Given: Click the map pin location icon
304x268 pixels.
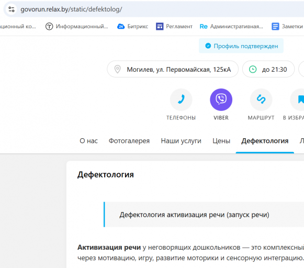Looking at the screenshot, I should pyautogui.click(x=117, y=69).
